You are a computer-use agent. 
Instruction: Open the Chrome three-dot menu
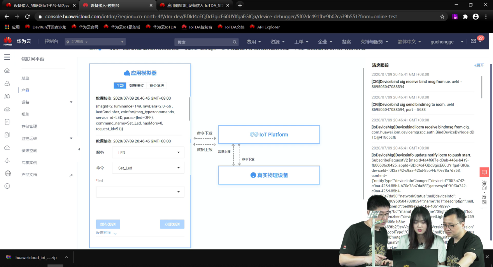coord(486,17)
